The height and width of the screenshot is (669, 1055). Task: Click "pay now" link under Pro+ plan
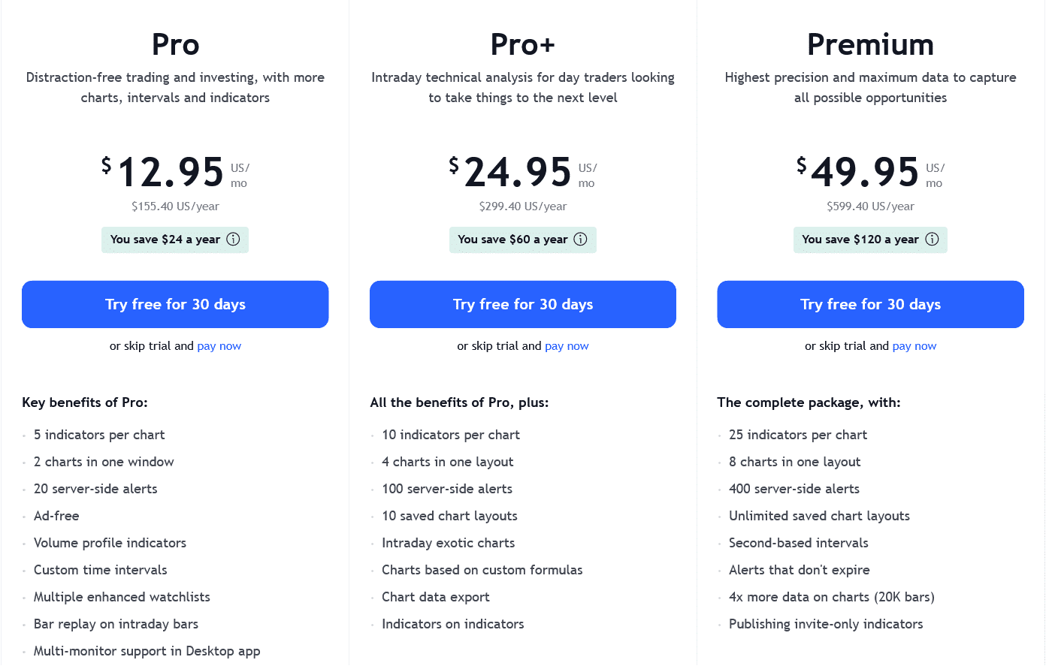pyautogui.click(x=567, y=346)
